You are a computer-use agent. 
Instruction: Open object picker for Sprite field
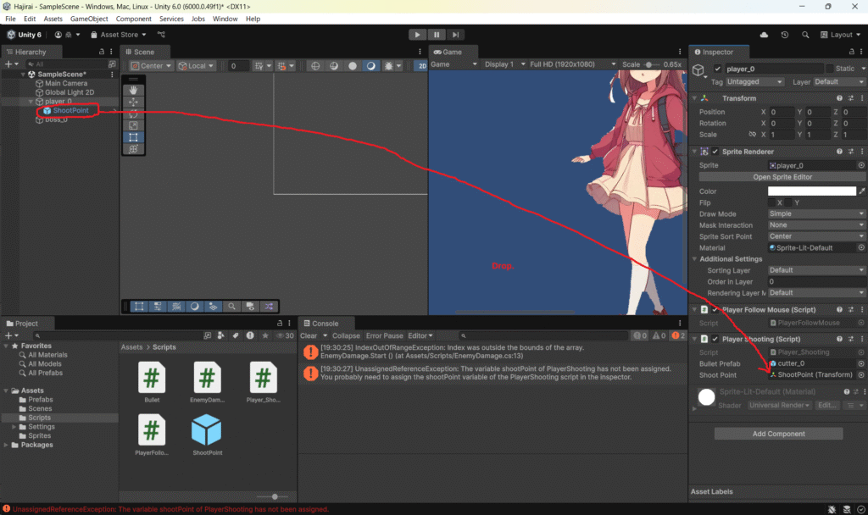[x=861, y=165]
